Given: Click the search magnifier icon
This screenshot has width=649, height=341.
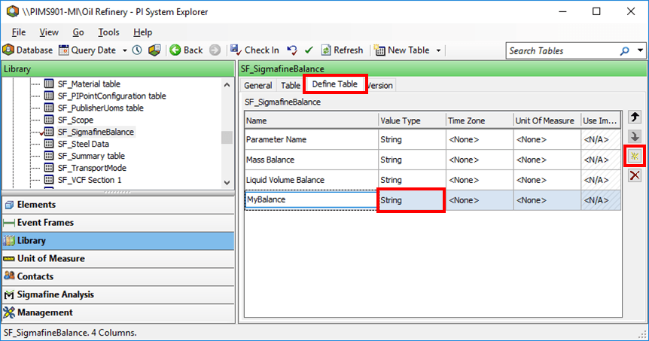Looking at the screenshot, I should click(625, 51).
